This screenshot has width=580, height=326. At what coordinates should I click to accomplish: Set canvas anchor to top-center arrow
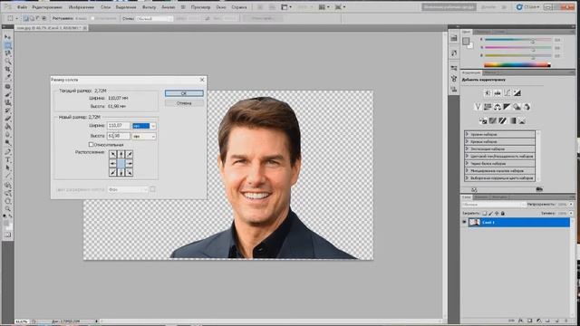(x=121, y=155)
